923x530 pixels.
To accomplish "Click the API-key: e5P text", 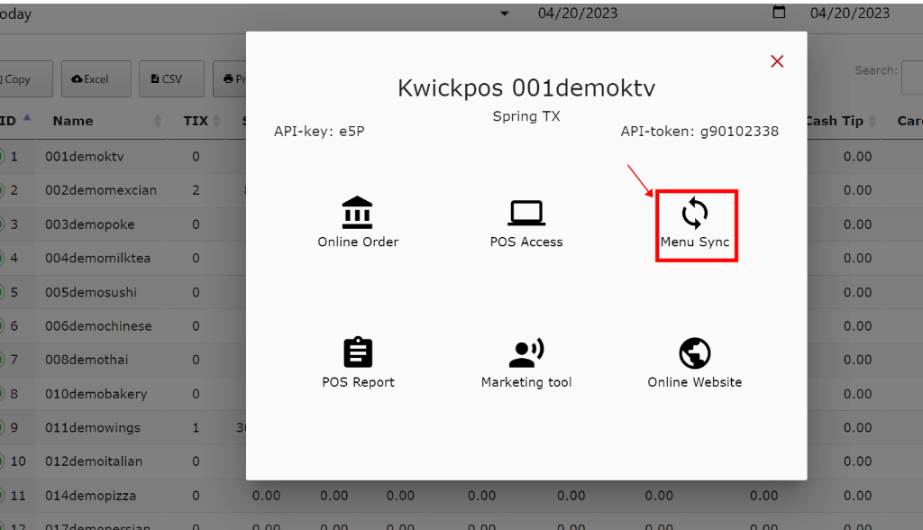I will click(319, 132).
